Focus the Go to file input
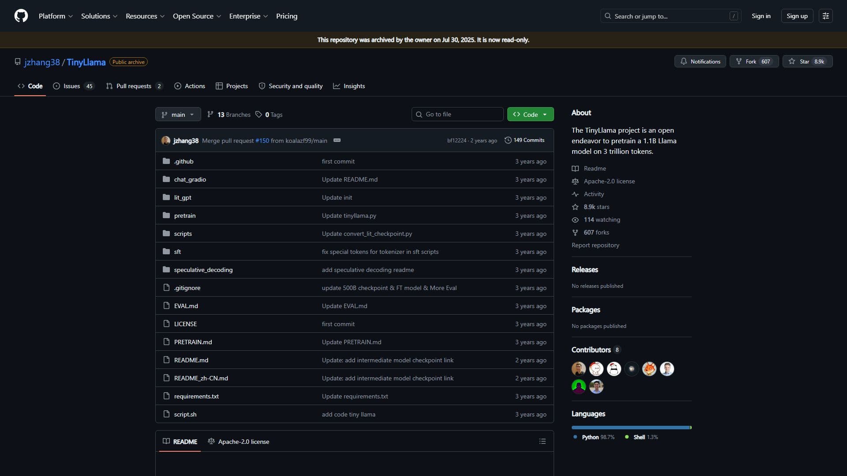Screen dimensions: 847x476 click(457, 114)
